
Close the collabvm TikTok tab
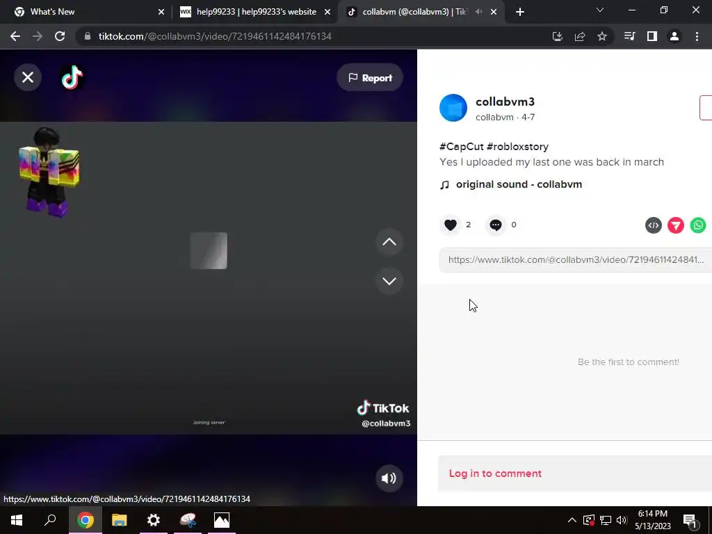point(494,12)
